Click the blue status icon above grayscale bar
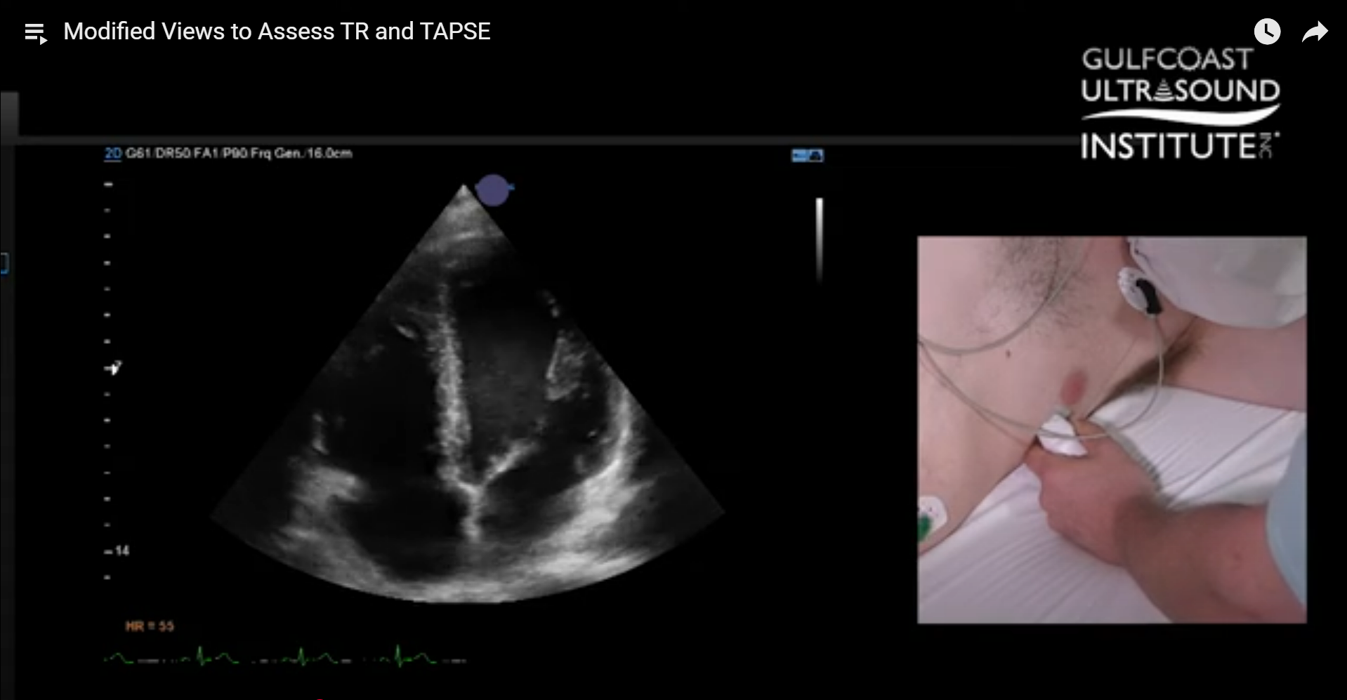 pyautogui.click(x=807, y=155)
